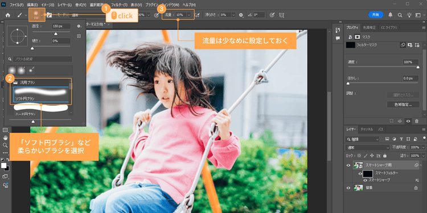Filter layers by pixel layer type
Viewport: 427px width, 213px height.
click(387, 139)
